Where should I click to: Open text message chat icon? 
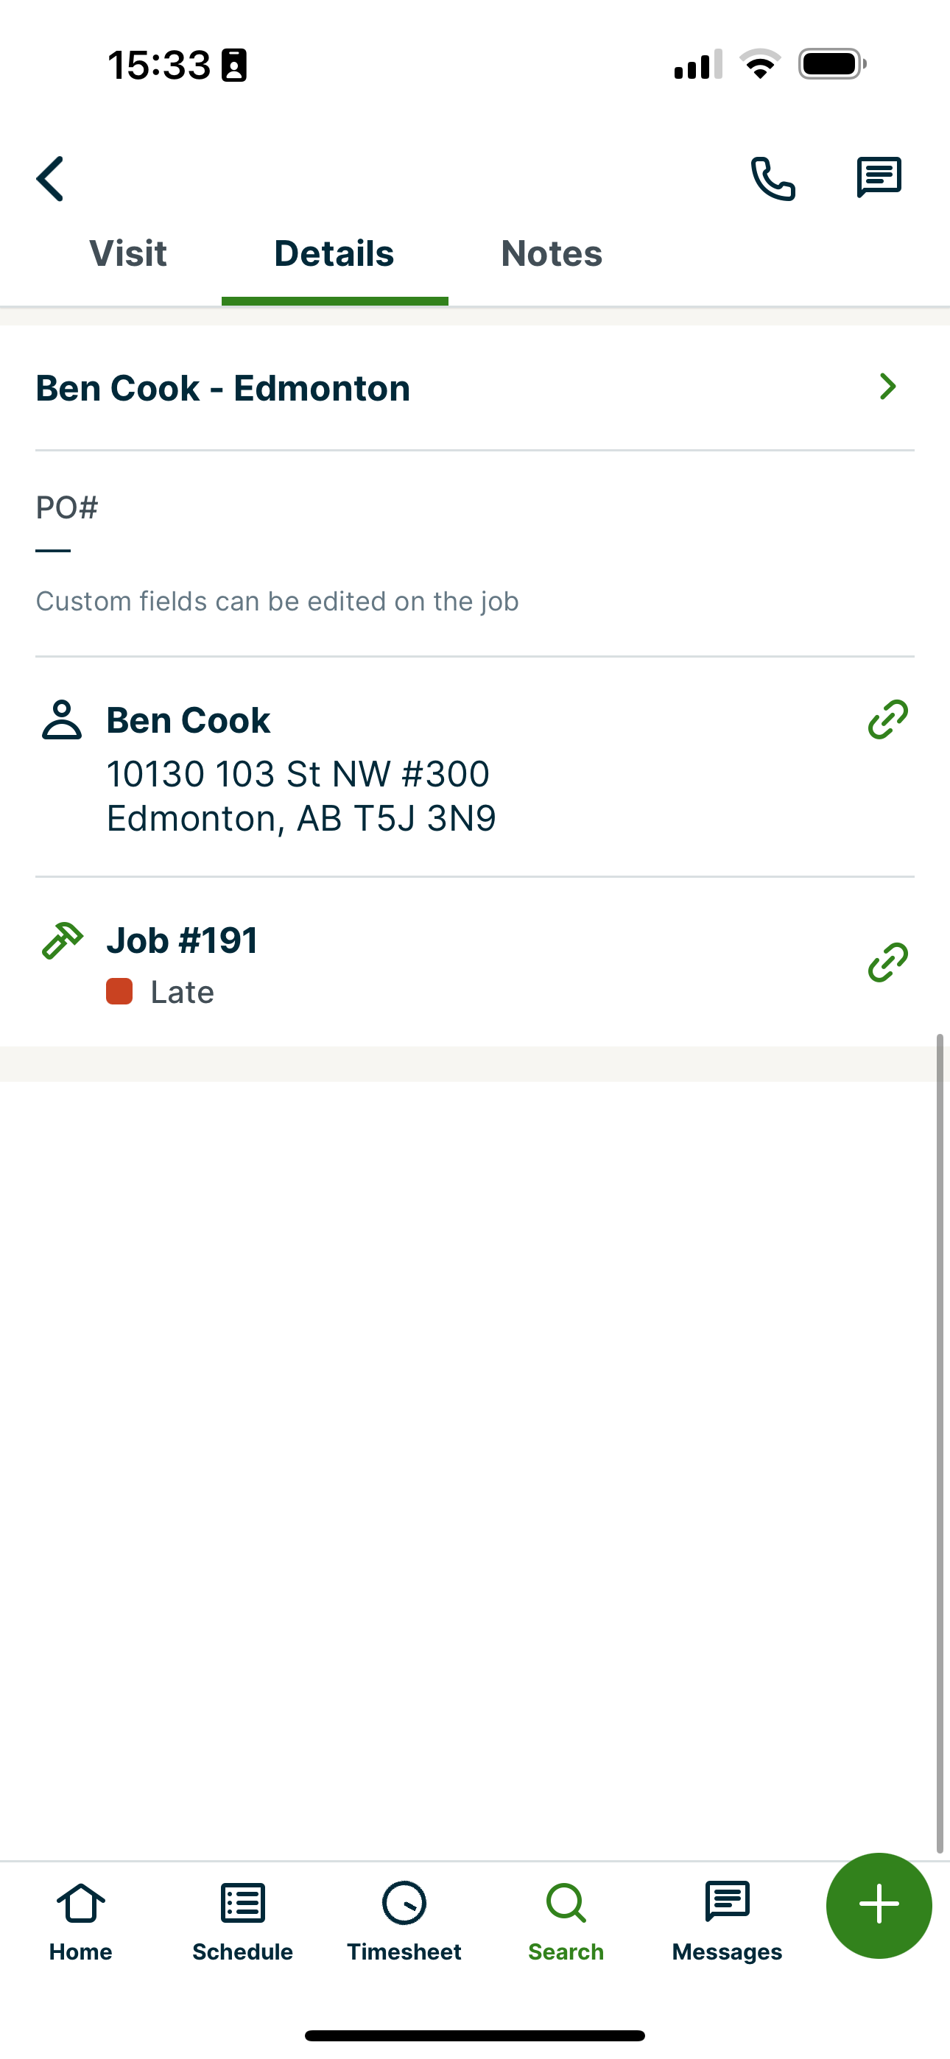(879, 177)
